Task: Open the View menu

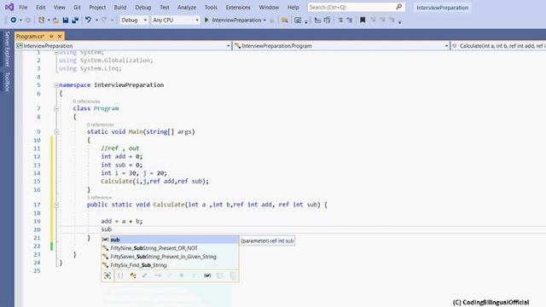Action: [60, 7]
